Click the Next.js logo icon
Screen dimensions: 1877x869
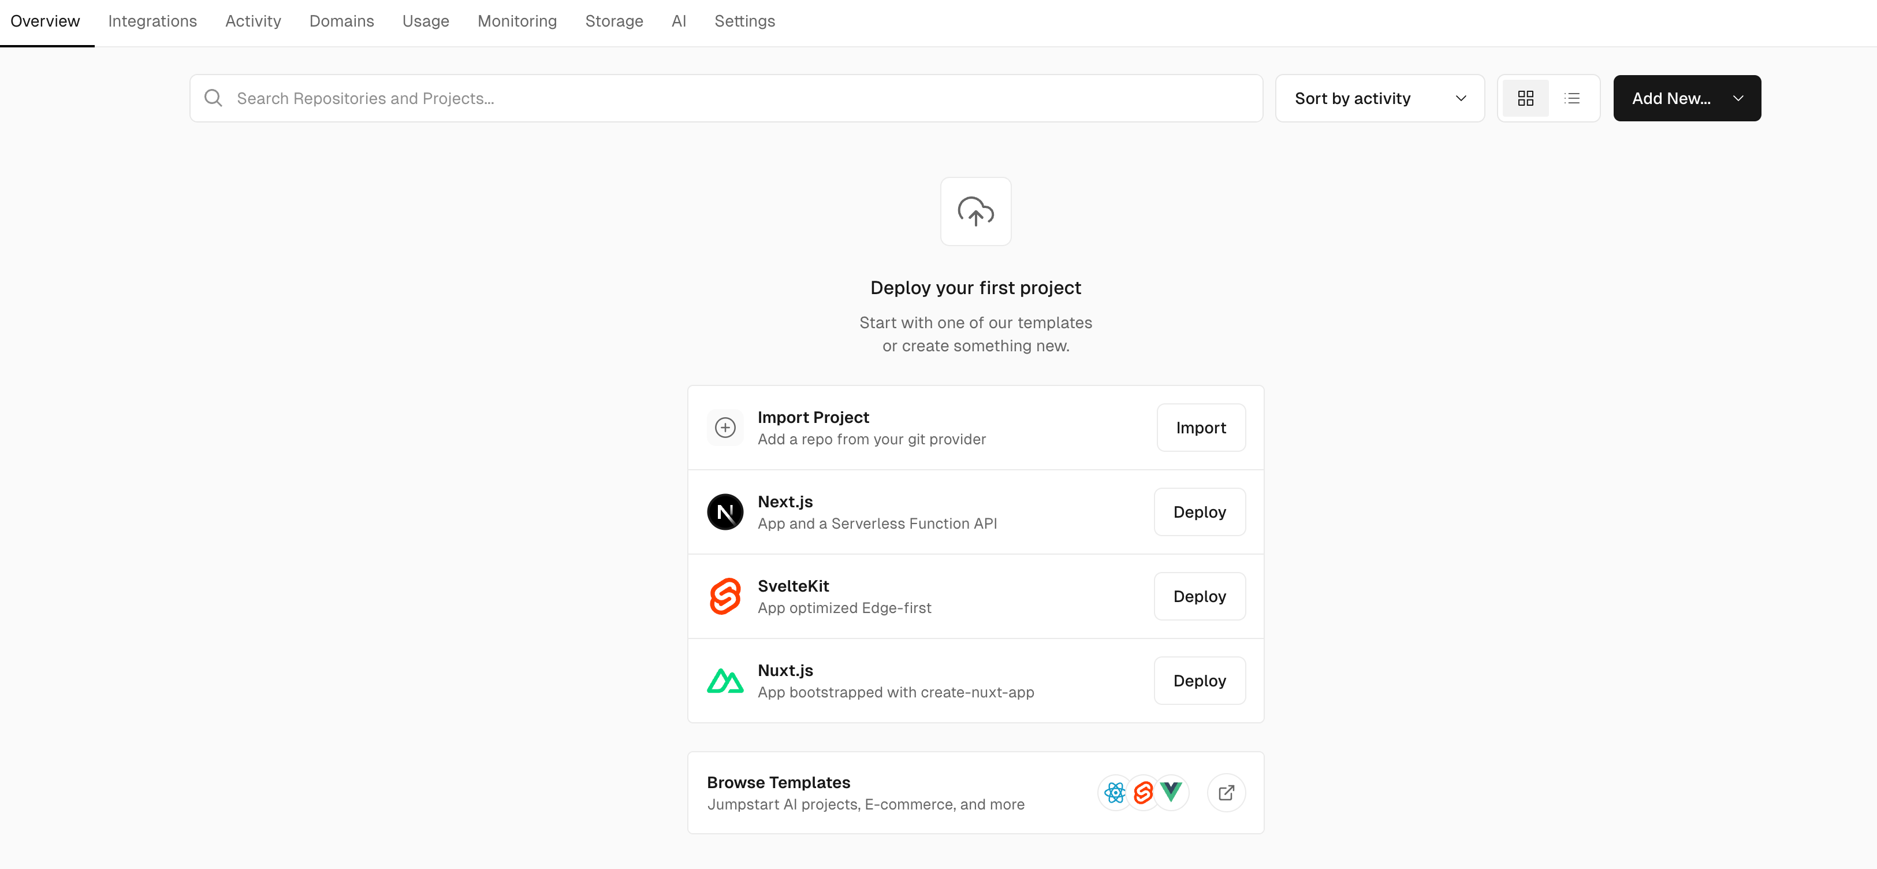pyautogui.click(x=725, y=512)
